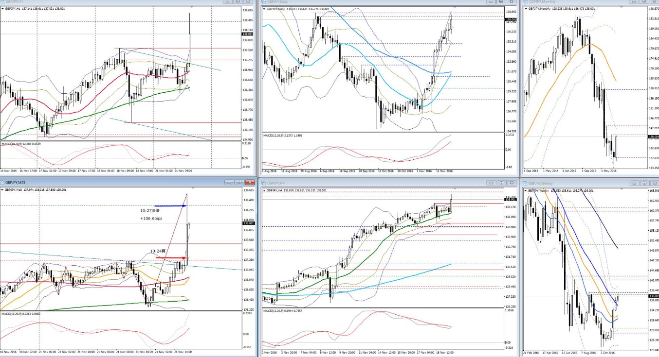This screenshot has width=659, height=357.
Task: Click the GBPJPY,Monthly chart window icon
Action: 525,1
